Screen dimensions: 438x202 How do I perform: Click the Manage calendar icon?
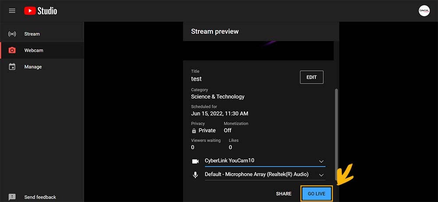(x=12, y=67)
